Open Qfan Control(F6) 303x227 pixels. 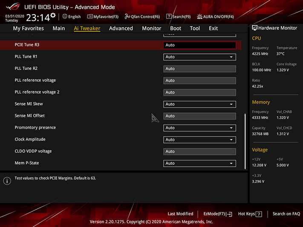[x=142, y=17]
